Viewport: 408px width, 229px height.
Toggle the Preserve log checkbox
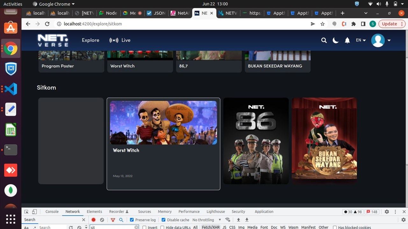click(x=132, y=220)
